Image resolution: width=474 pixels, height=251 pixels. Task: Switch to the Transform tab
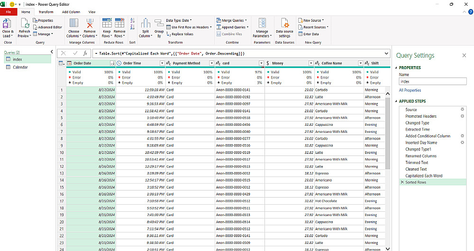tap(46, 12)
